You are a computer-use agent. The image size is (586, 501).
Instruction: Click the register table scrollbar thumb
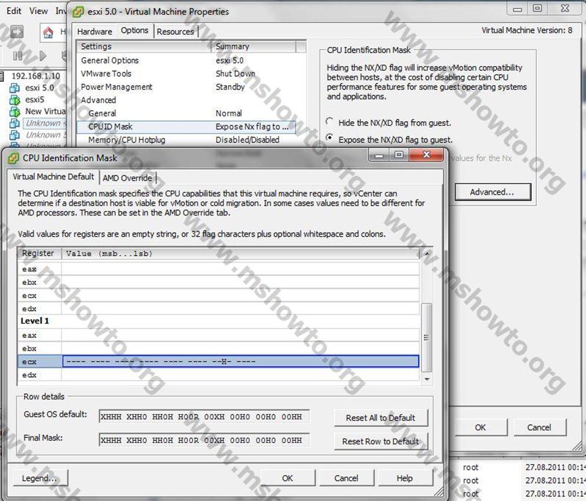[426, 338]
